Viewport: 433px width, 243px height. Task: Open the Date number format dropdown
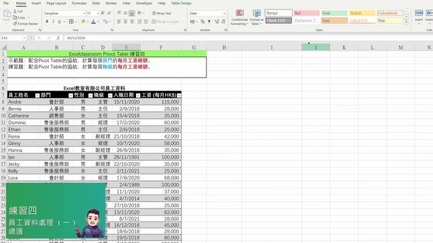(x=224, y=13)
